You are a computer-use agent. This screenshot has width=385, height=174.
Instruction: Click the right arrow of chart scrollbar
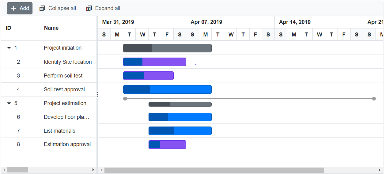pyautogui.click(x=380, y=170)
